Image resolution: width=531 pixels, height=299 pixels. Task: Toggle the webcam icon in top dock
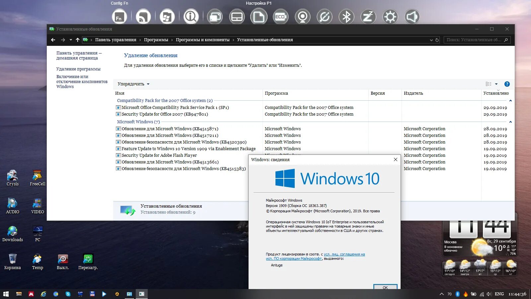(x=303, y=17)
